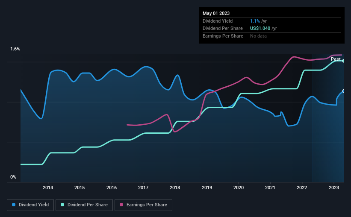Click the 1.1% dividend yield value
This screenshot has height=217, width=351.
pos(255,21)
